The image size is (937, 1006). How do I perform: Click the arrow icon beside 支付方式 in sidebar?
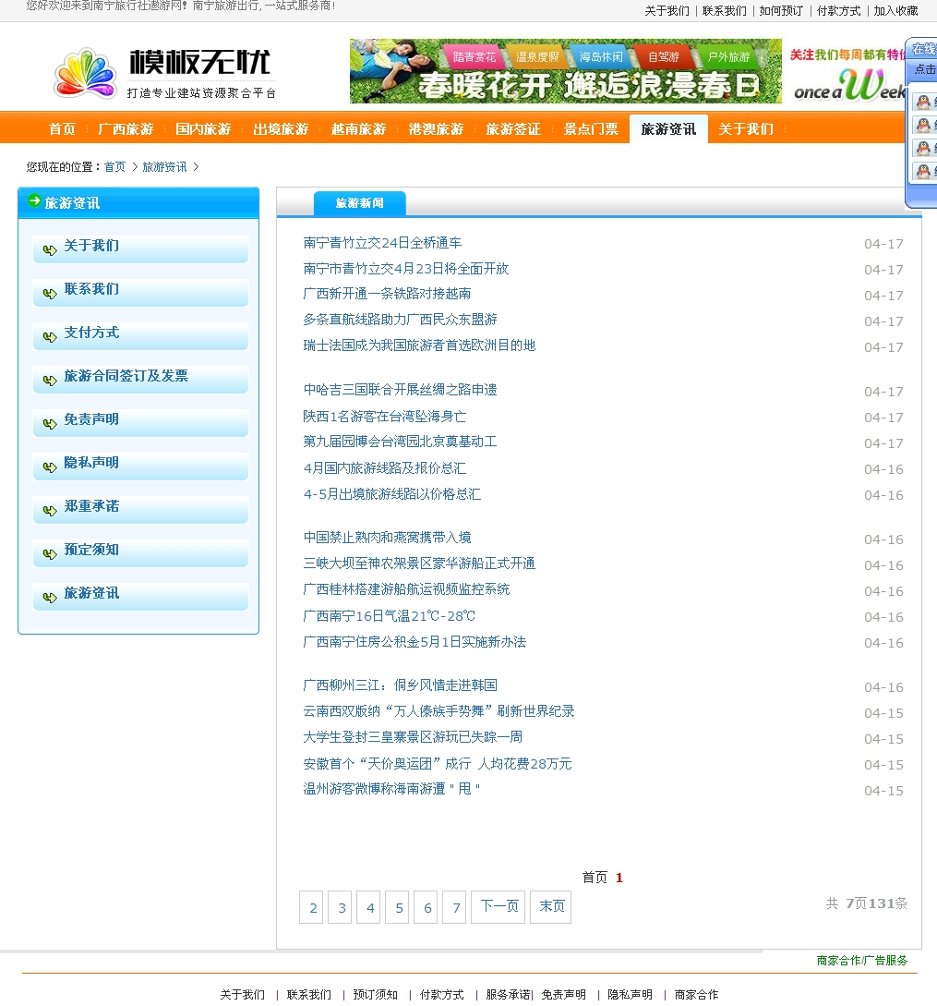pyautogui.click(x=50, y=335)
